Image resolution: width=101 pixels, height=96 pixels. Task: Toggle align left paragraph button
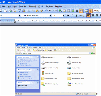[x=89, y=15]
